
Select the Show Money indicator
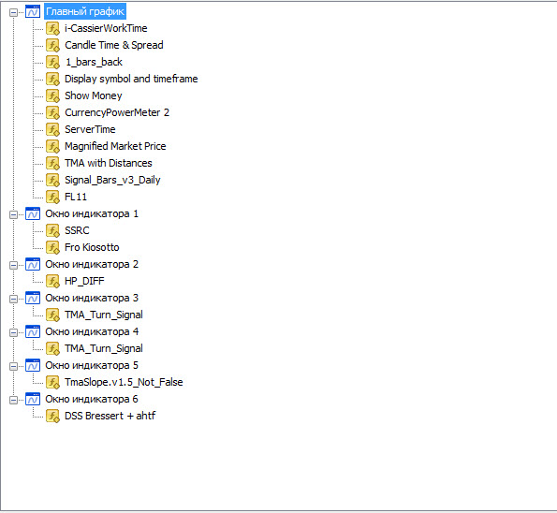[x=94, y=95]
